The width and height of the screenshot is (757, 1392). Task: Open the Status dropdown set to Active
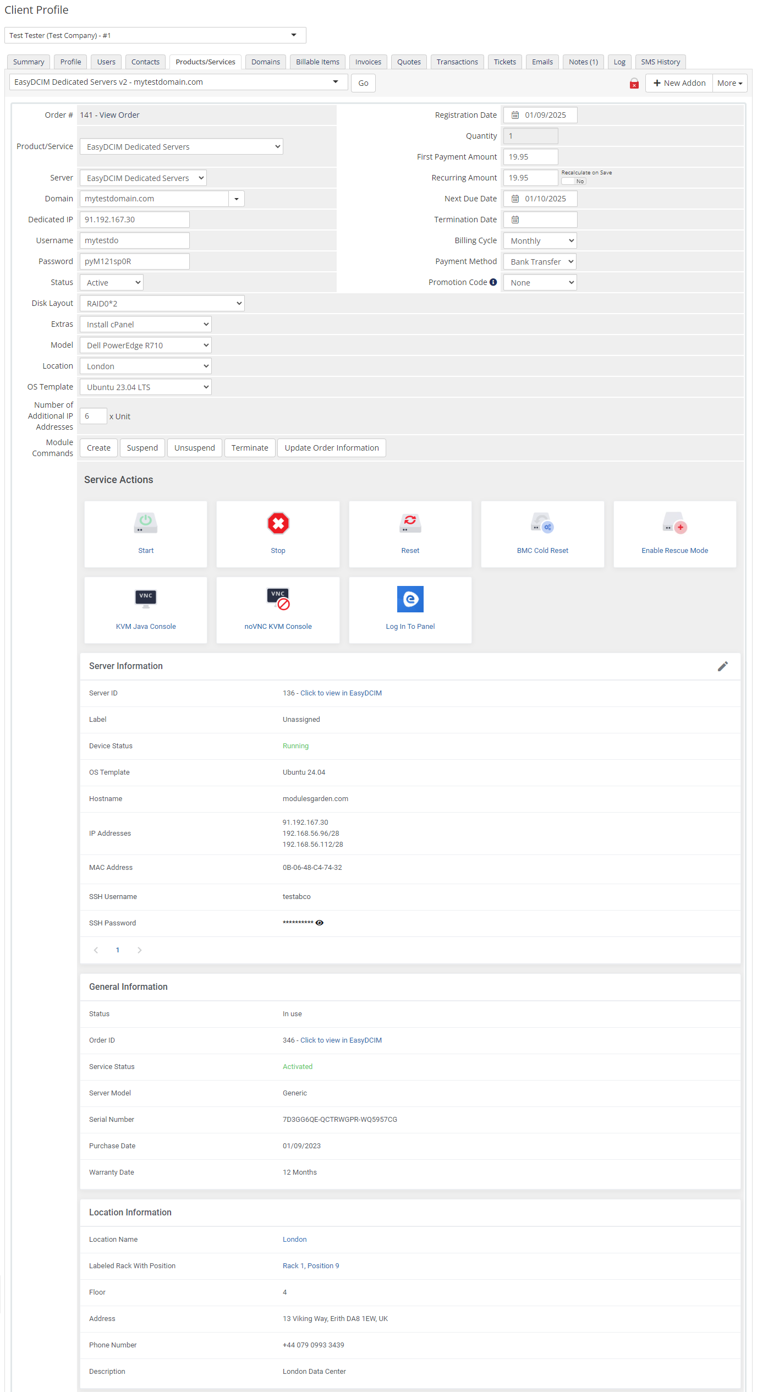click(x=112, y=282)
